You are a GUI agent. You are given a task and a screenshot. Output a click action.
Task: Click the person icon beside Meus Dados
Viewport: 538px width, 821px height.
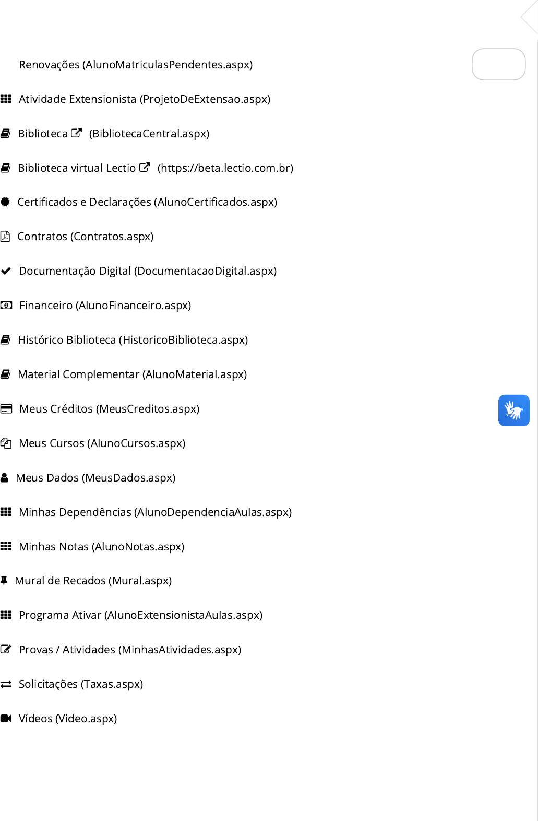tap(5, 477)
